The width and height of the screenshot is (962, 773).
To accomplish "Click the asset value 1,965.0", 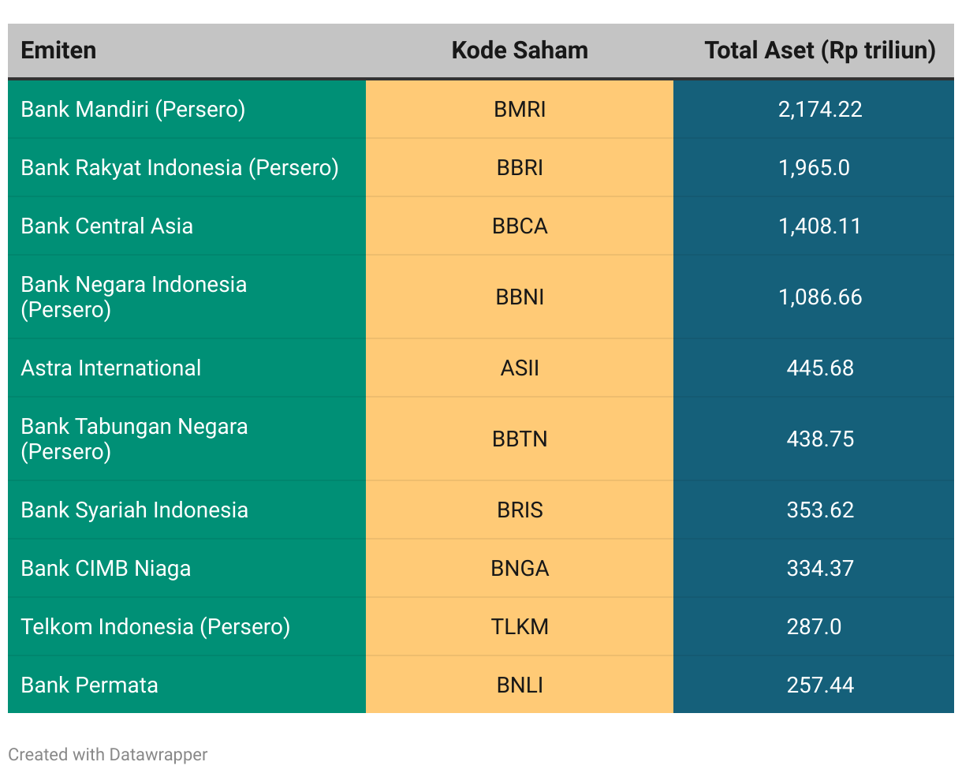I will pos(814,167).
